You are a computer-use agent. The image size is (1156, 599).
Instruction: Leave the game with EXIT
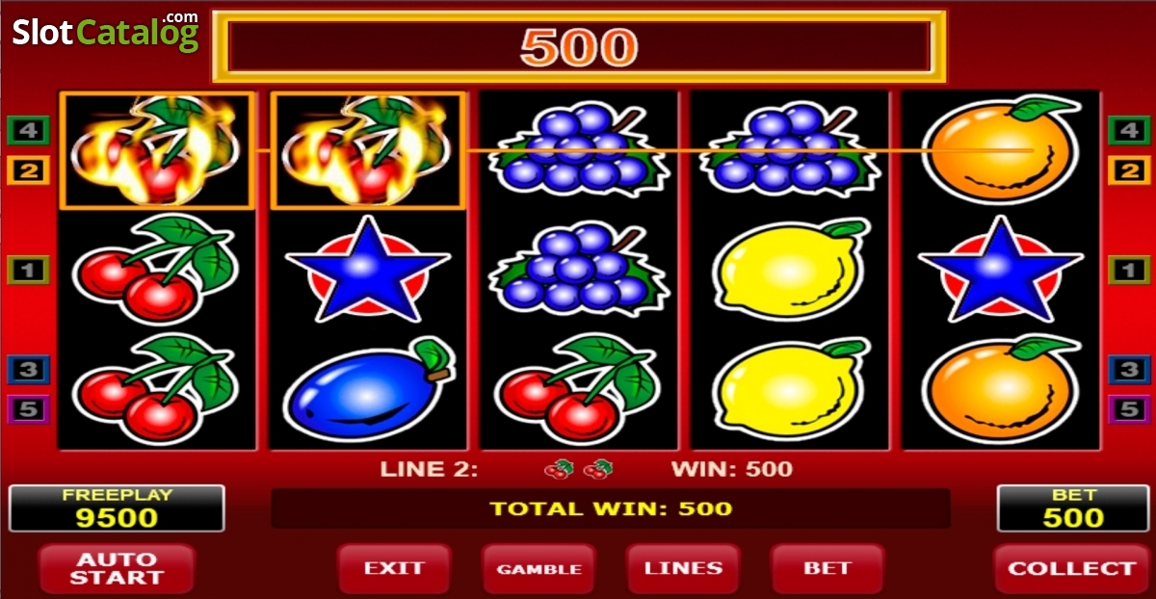[394, 569]
